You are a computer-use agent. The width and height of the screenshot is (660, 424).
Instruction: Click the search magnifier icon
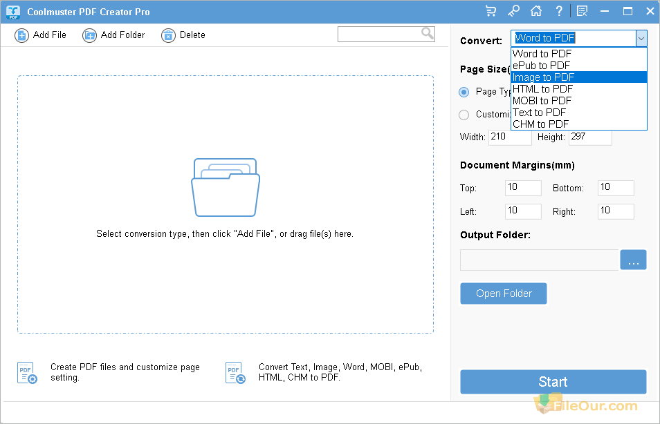point(428,33)
